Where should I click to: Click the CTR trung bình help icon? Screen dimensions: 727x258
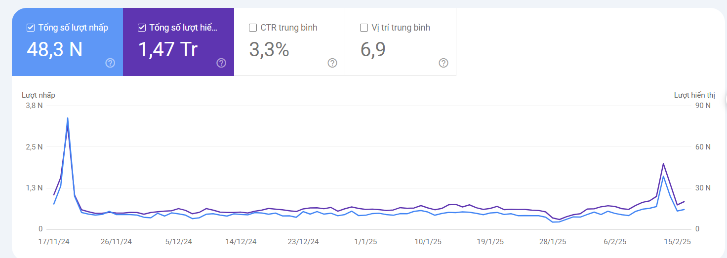point(332,63)
